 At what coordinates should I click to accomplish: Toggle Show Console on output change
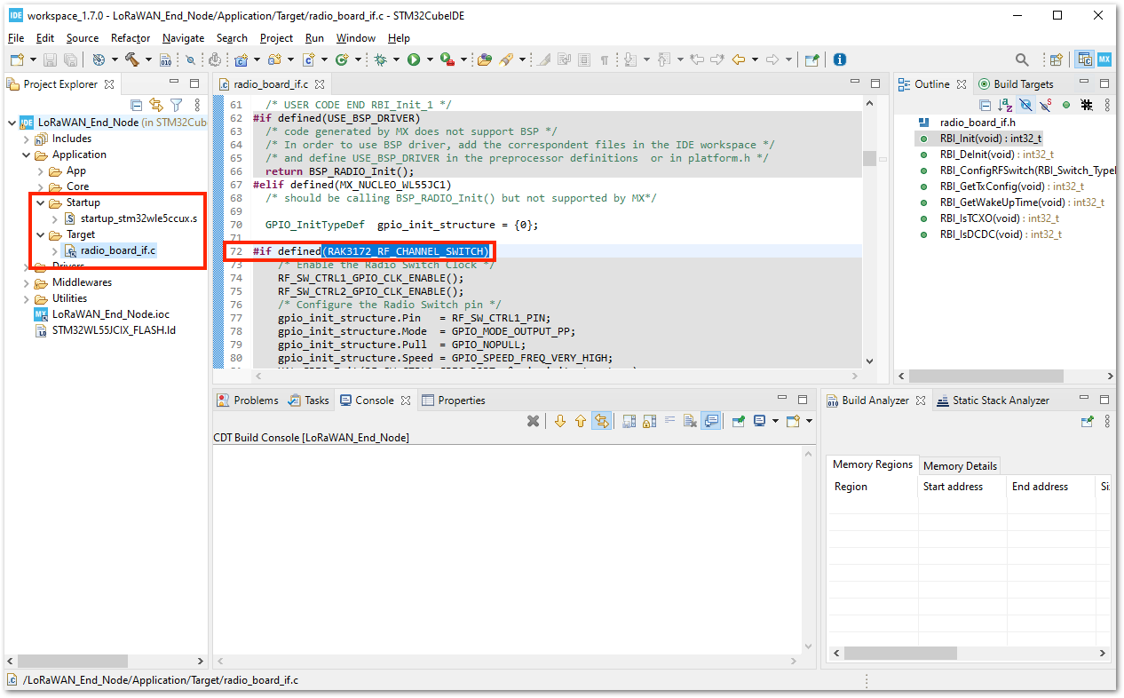(x=711, y=421)
